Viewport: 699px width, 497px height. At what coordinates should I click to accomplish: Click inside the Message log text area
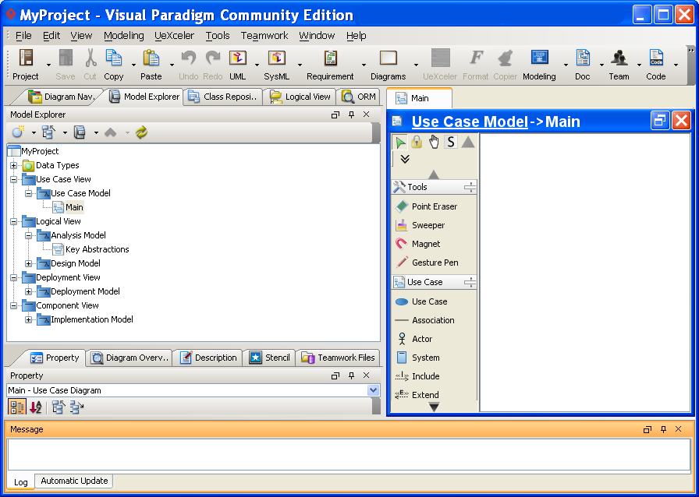(x=349, y=454)
